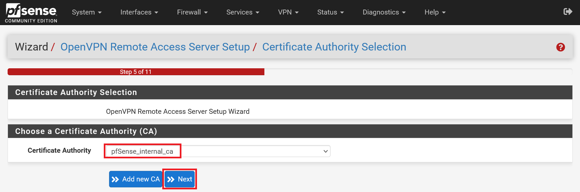This screenshot has height=192, width=580.
Task: Click the Certificate Authority Selection breadcrumb link
Action: [334, 47]
